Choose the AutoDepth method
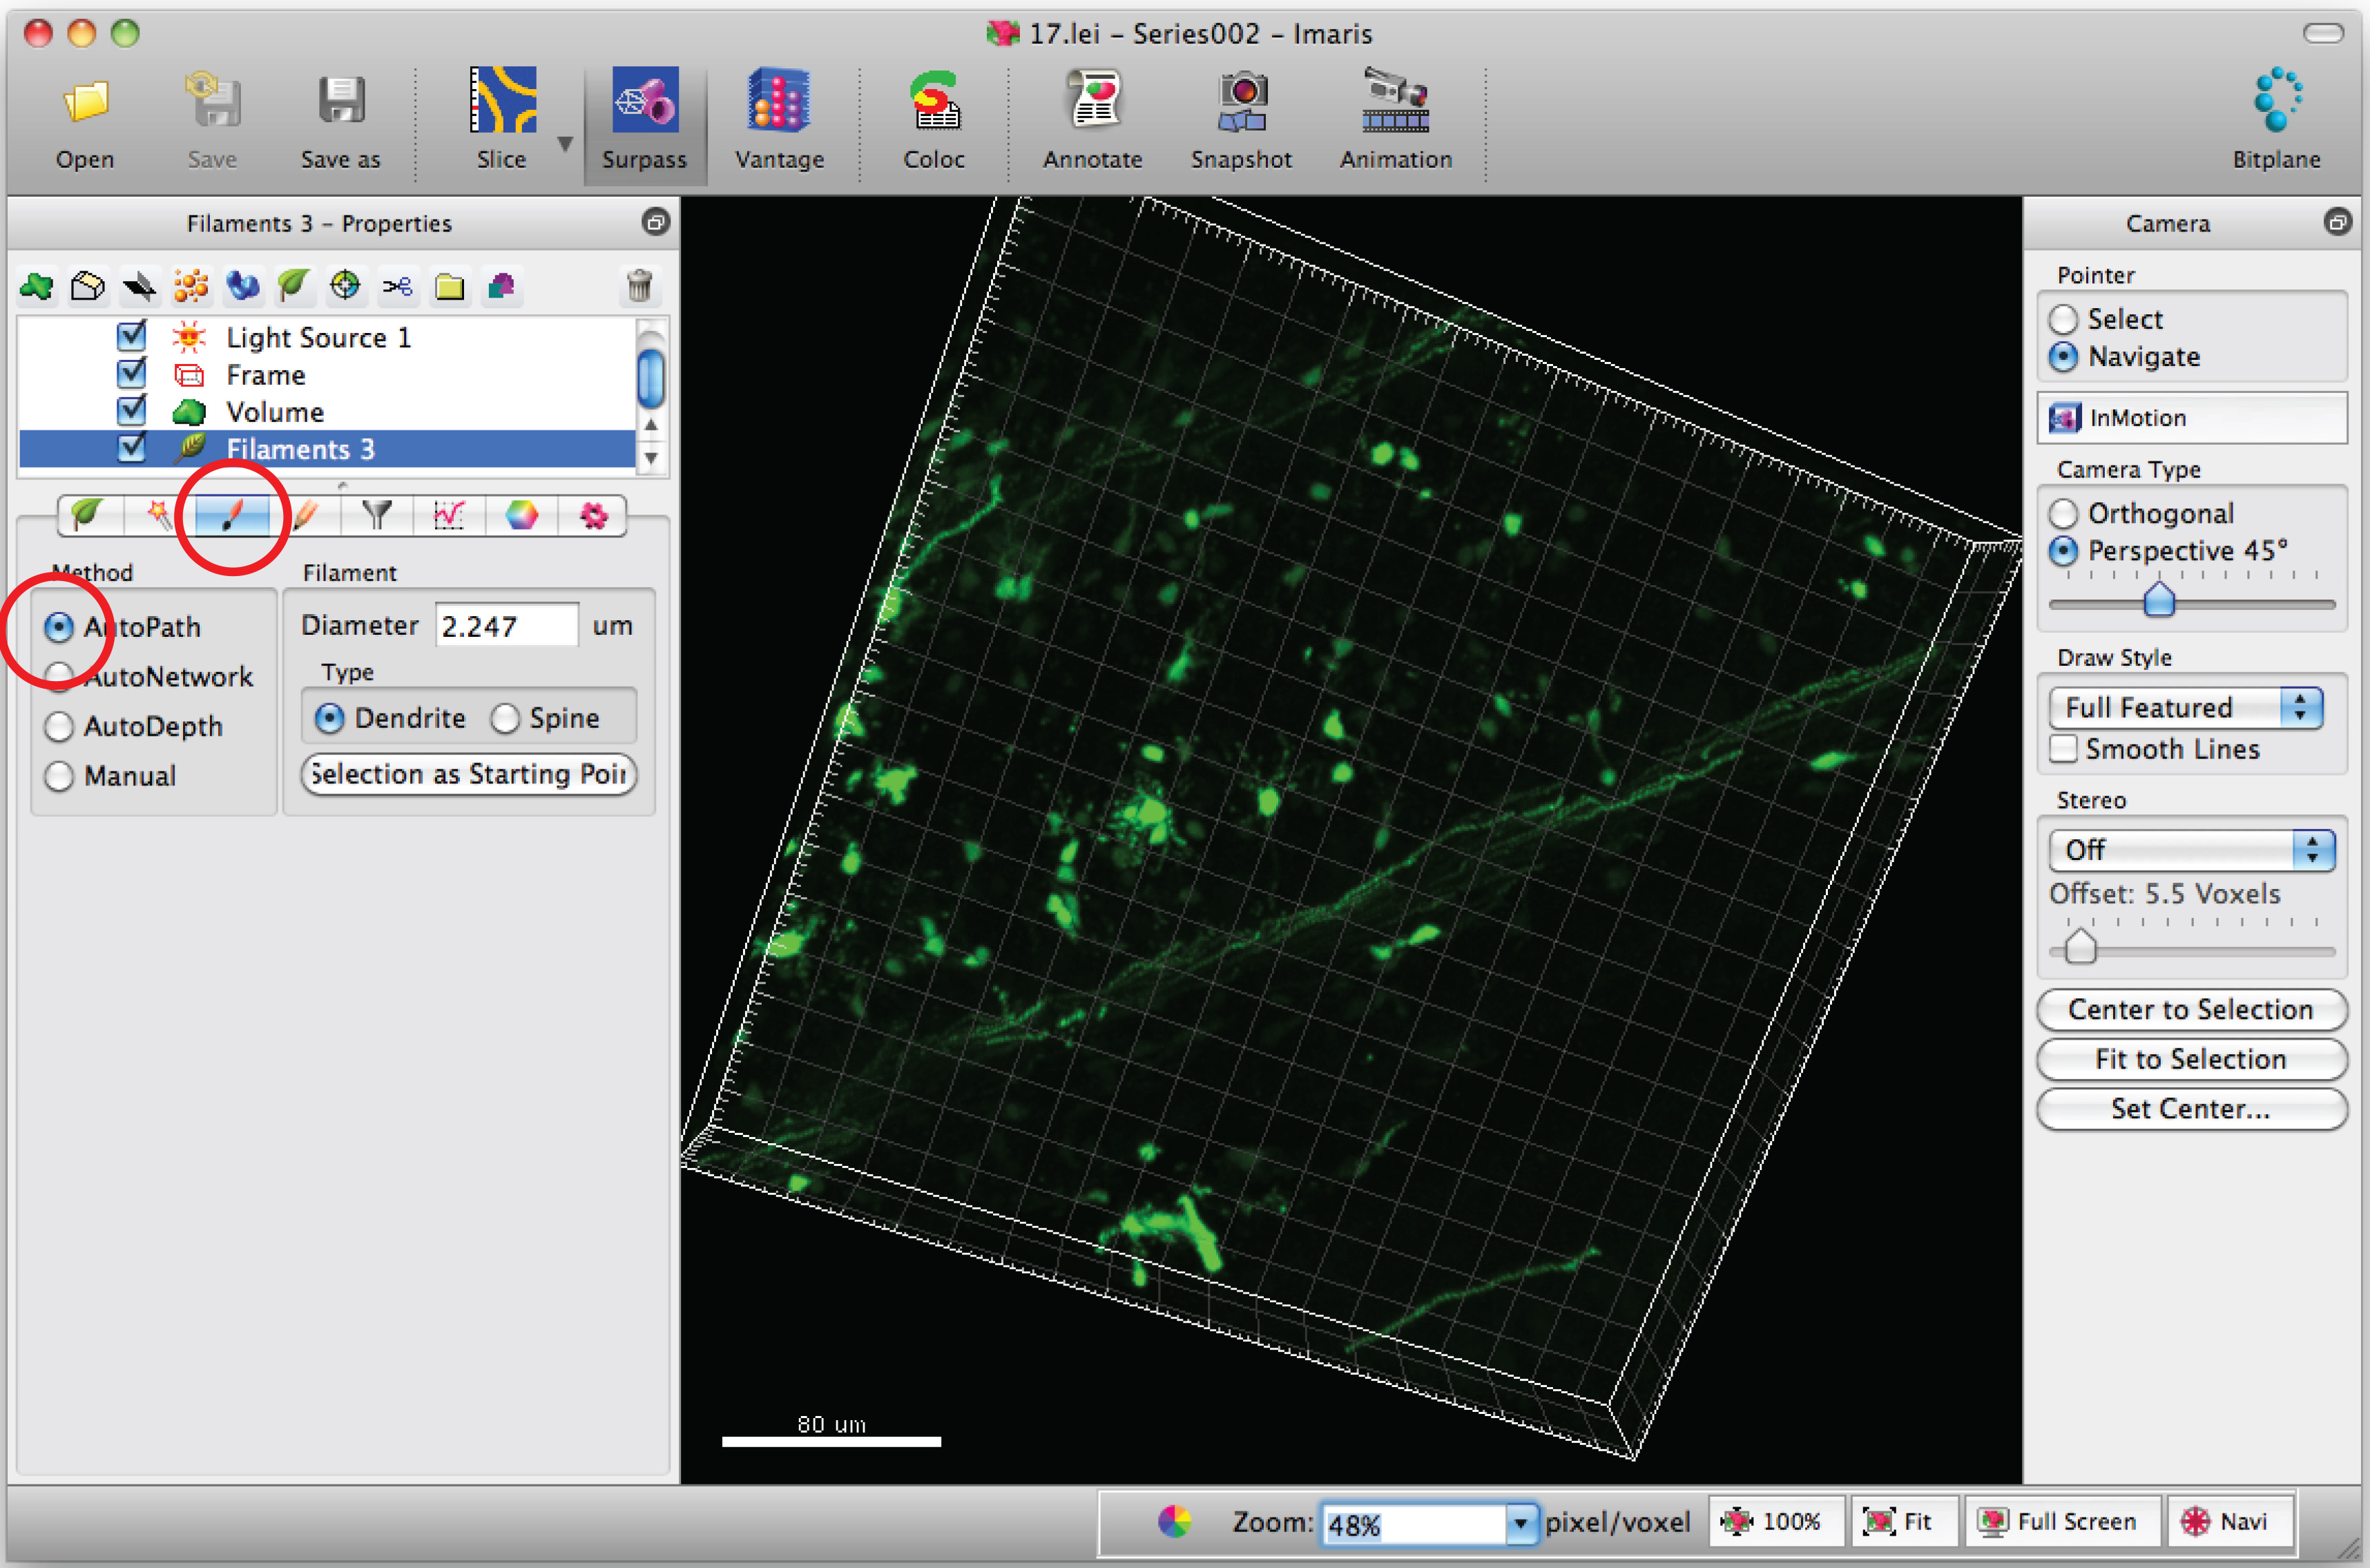Screen dimensions: 2370x1568 point(59,726)
